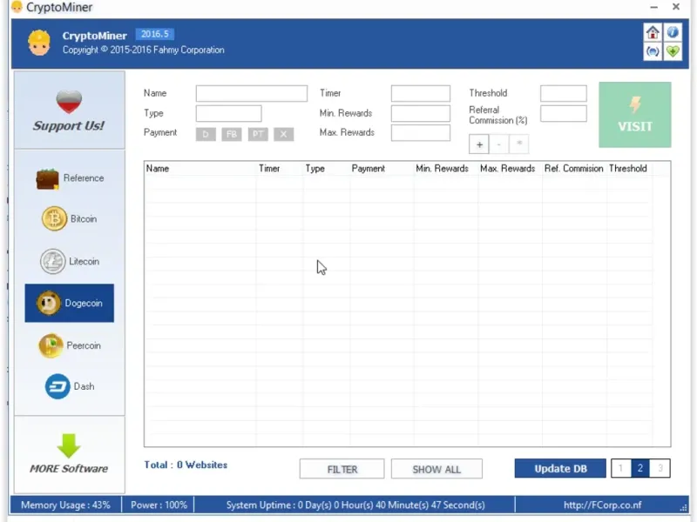Open the Reference wallet section
The width and height of the screenshot is (697, 522).
(70, 178)
